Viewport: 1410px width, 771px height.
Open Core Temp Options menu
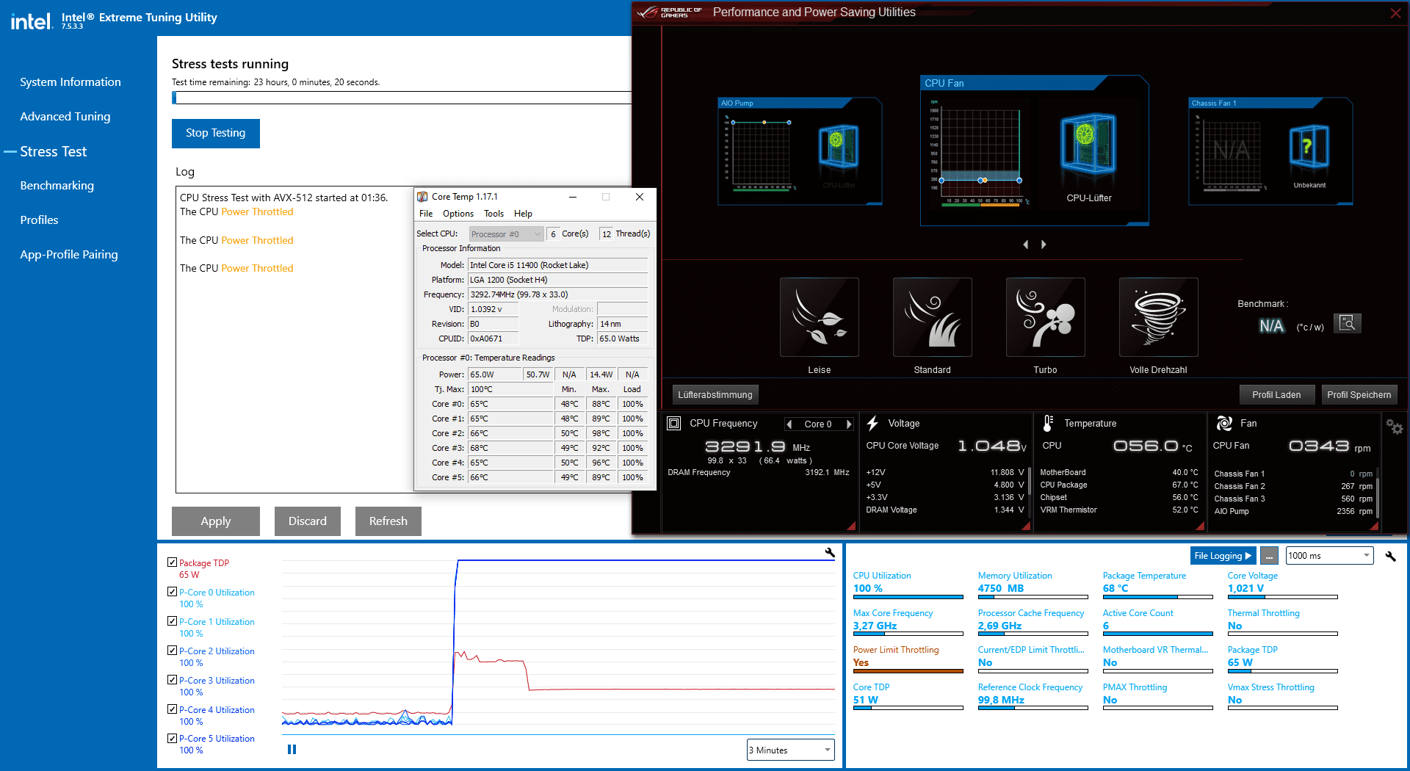tap(458, 214)
